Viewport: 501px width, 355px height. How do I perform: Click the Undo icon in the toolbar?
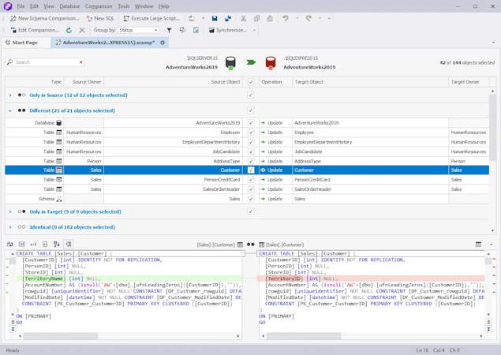click(x=286, y=18)
